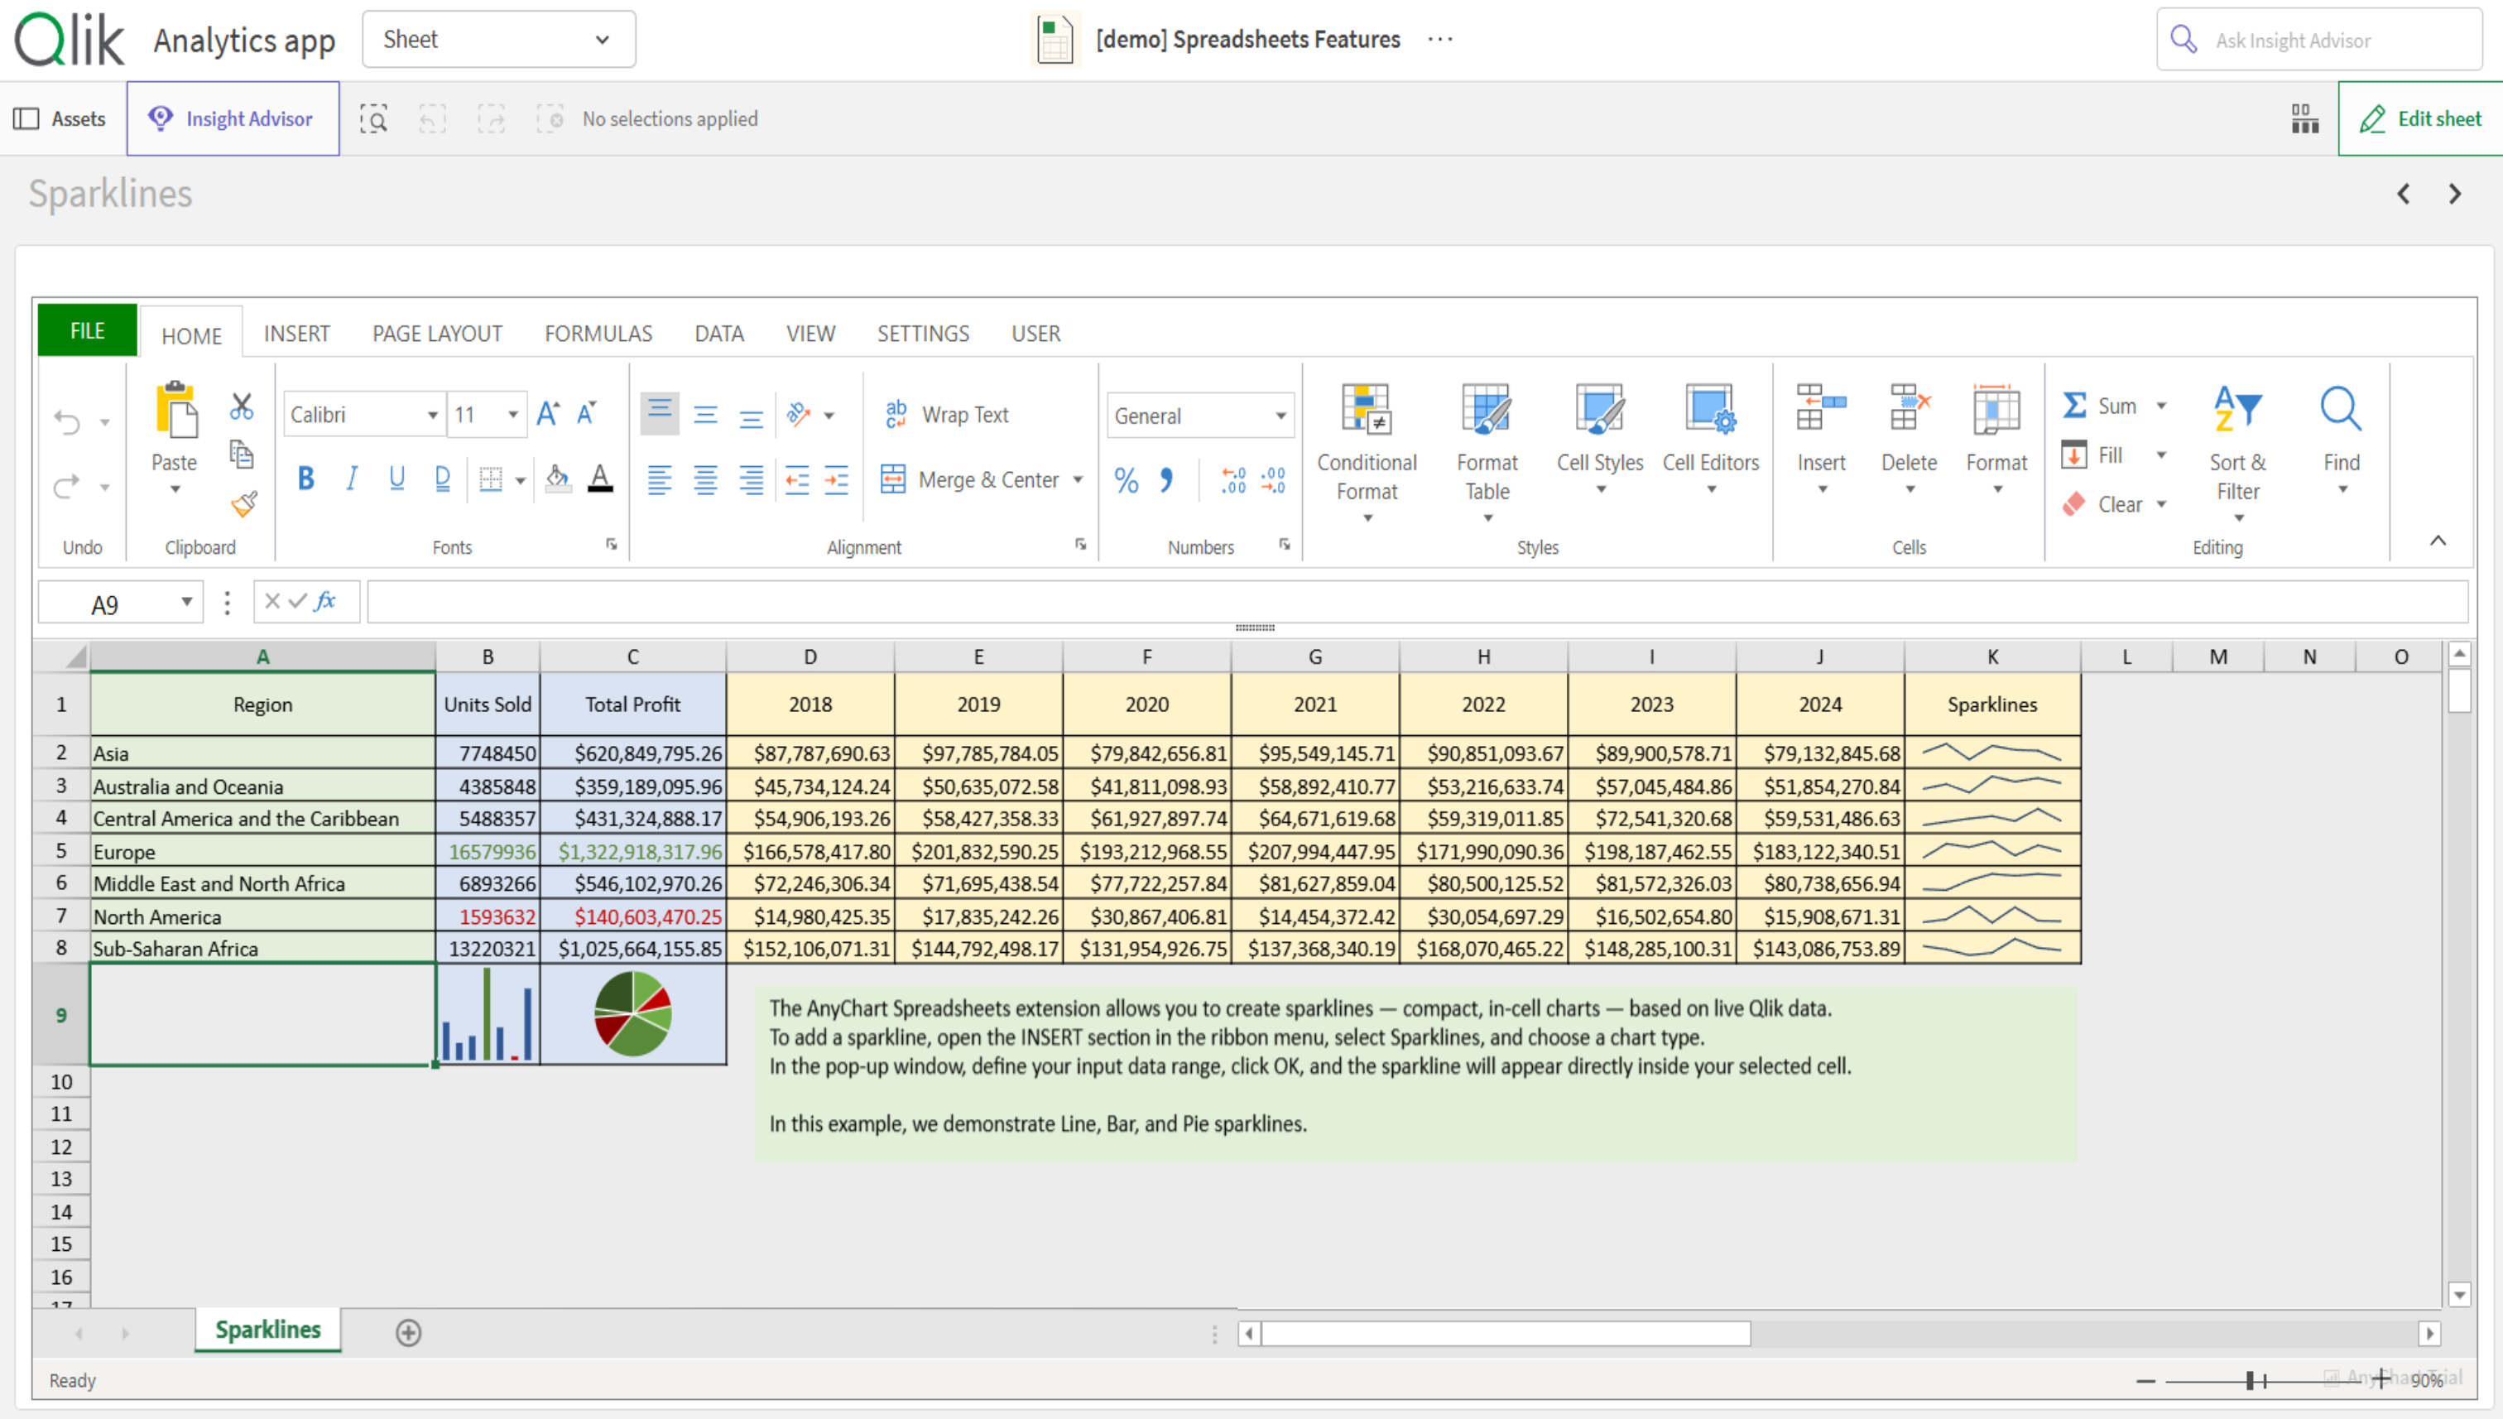Toggle bottom vertical align
This screenshot has height=1419, width=2503.
click(x=750, y=417)
